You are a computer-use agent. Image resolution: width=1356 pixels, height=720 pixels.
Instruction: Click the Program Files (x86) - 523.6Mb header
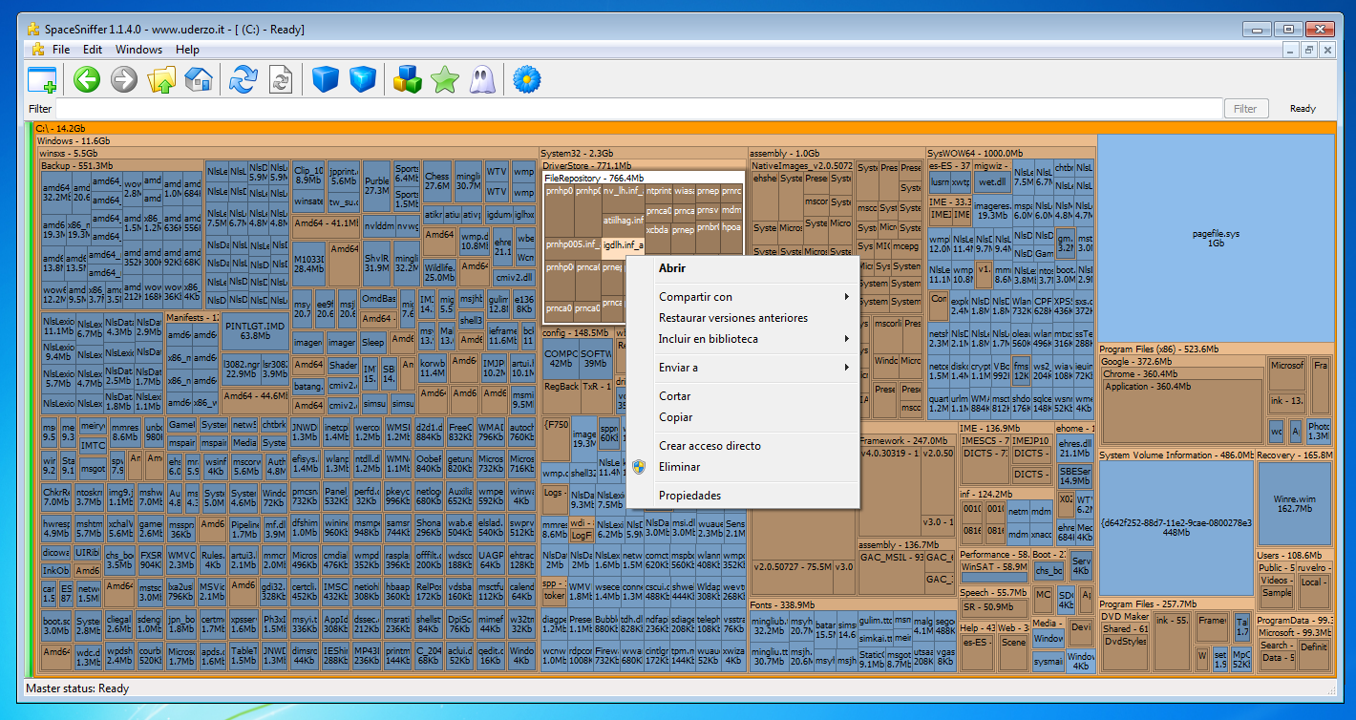click(1158, 349)
